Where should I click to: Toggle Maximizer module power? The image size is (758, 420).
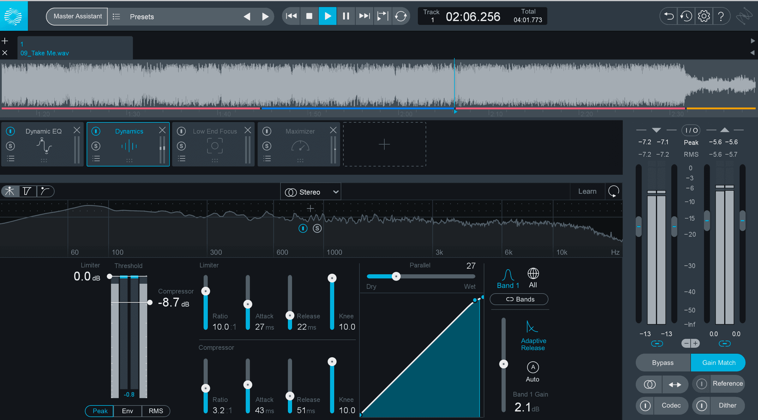pyautogui.click(x=267, y=131)
